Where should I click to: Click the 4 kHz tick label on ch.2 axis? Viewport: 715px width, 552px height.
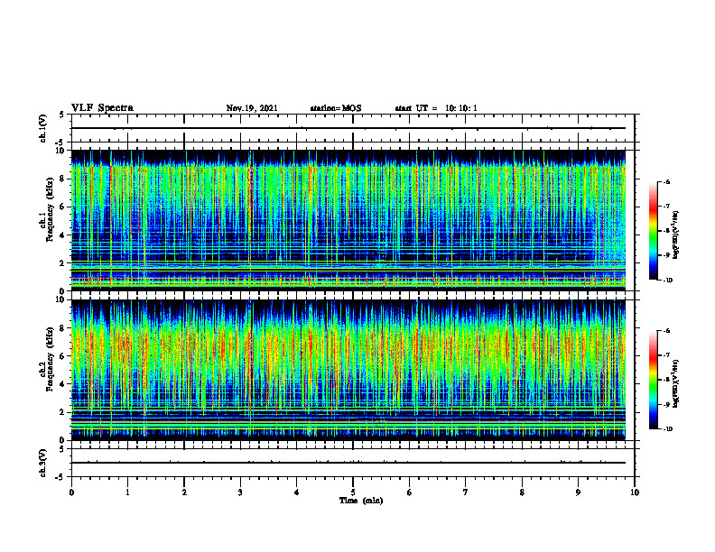(x=63, y=384)
